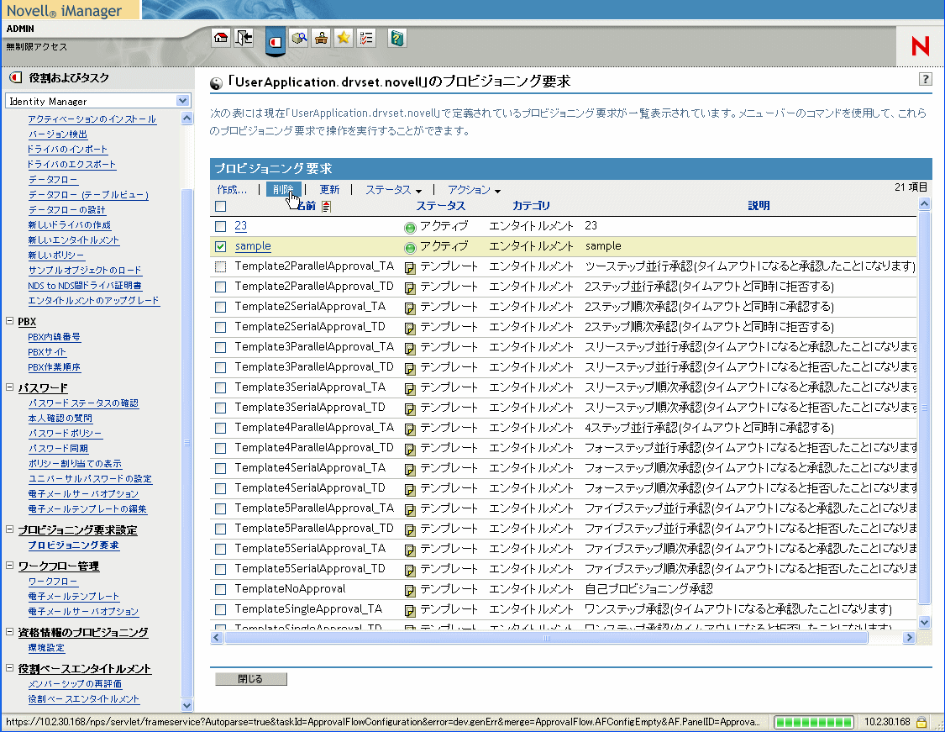Open the ワークフロー sidebar link
Image resolution: width=945 pixels, height=732 pixels.
coord(53,582)
